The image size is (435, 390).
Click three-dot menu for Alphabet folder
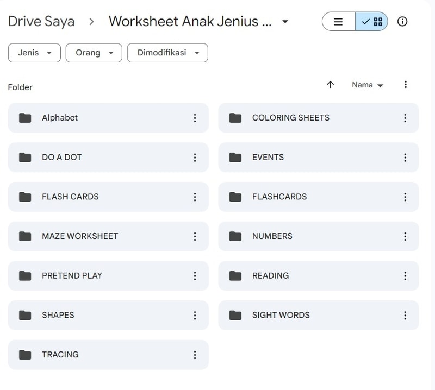(195, 118)
